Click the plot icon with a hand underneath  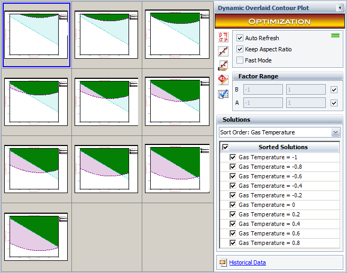[223, 66]
